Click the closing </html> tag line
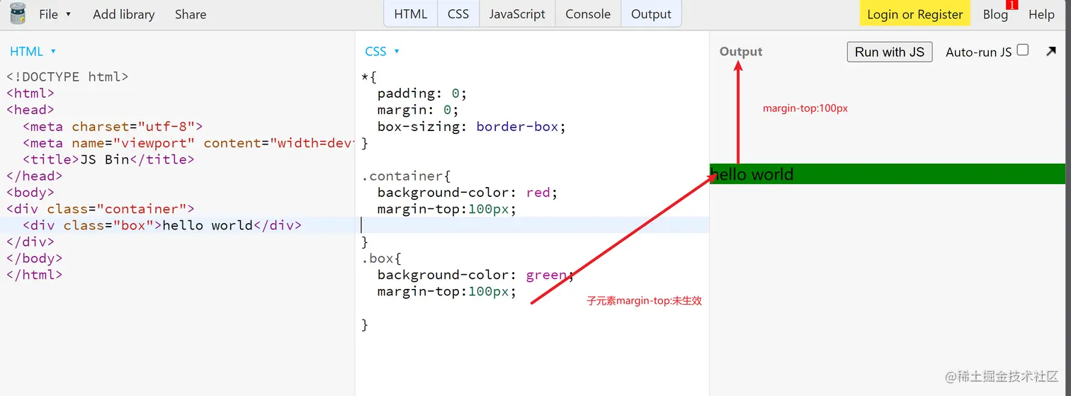Image resolution: width=1071 pixels, height=396 pixels. tap(35, 275)
